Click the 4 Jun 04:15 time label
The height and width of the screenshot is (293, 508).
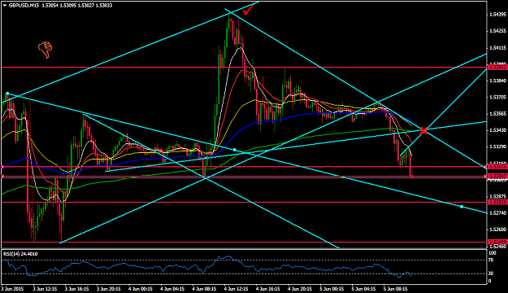[x=172, y=288]
